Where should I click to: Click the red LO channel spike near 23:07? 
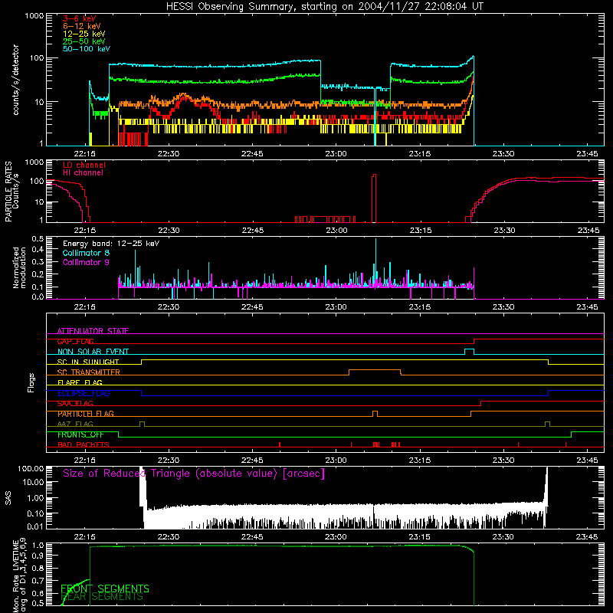point(374,198)
